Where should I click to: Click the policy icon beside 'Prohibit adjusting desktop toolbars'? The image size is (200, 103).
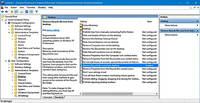pos(81,82)
